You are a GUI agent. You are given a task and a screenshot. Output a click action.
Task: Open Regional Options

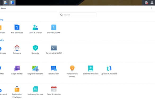(35, 70)
